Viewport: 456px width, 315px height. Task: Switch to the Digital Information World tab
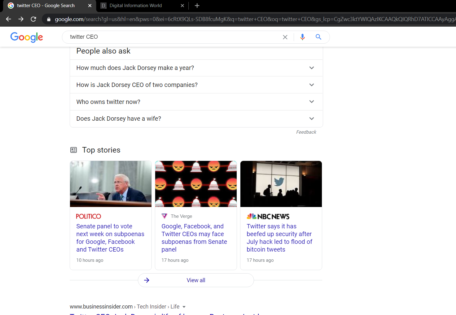(136, 5)
